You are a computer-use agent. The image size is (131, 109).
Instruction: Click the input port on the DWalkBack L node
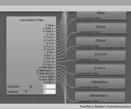pos(76,101)
